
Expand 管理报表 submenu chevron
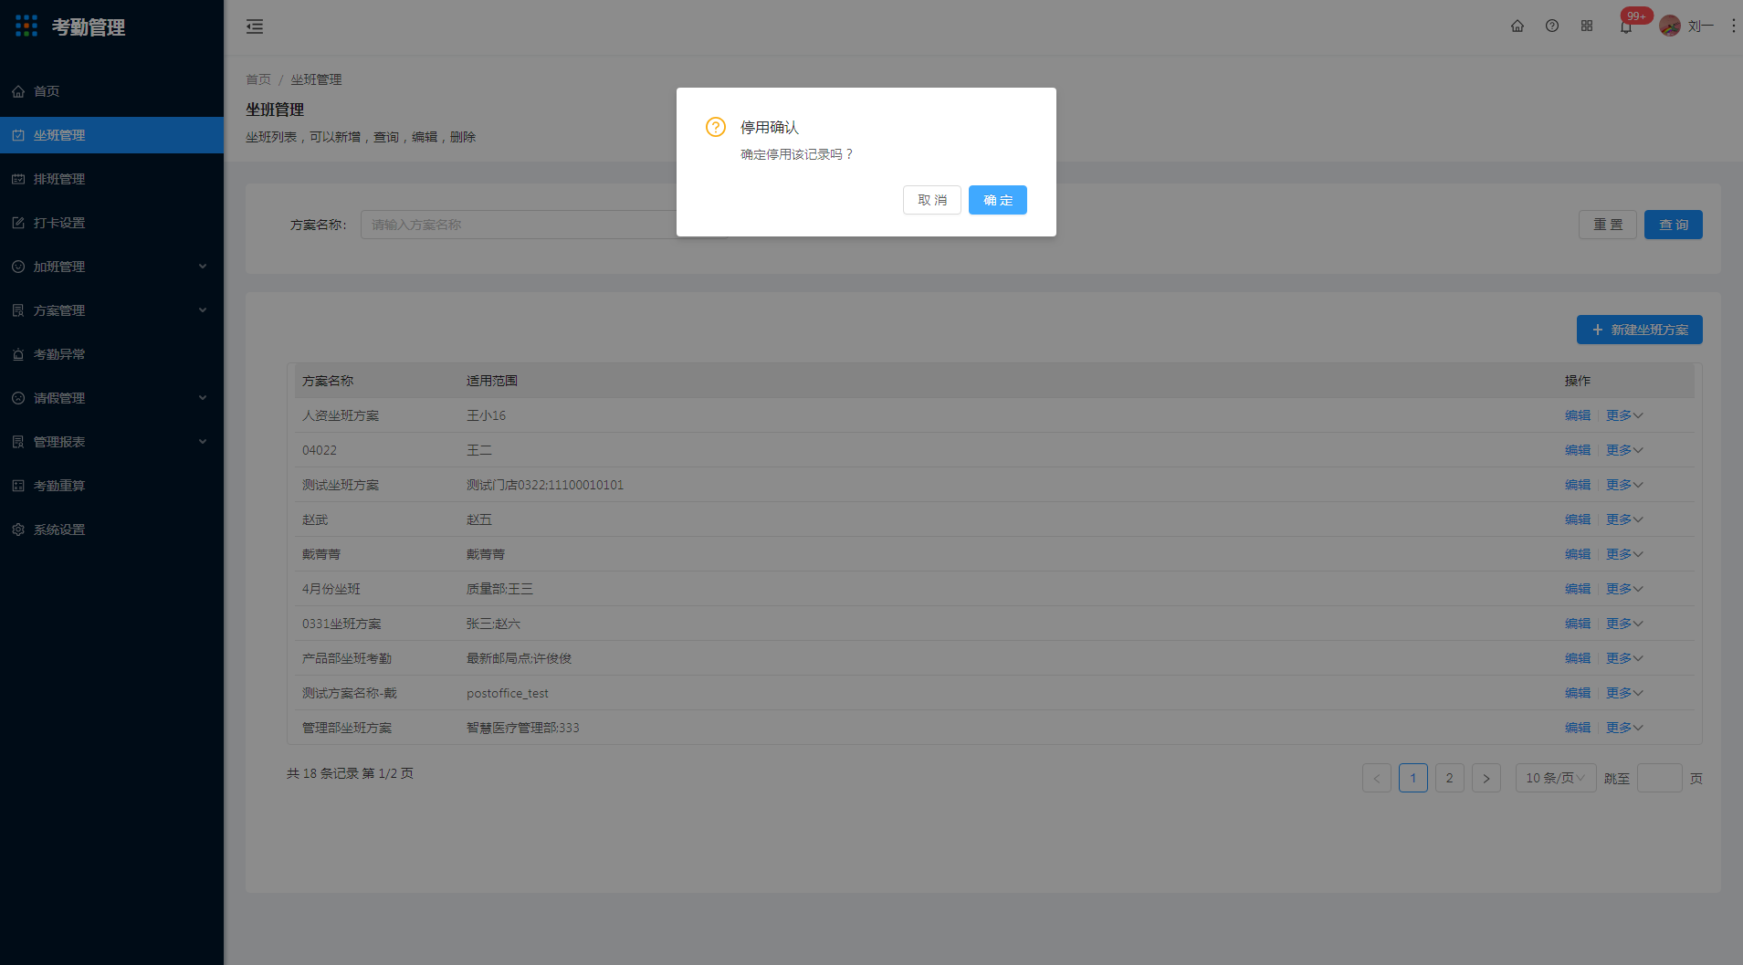(203, 442)
